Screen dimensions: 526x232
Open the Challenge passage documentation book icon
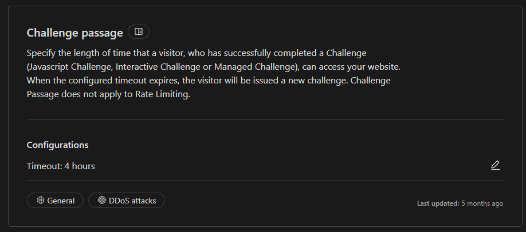coord(139,32)
